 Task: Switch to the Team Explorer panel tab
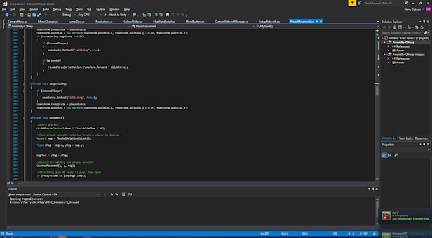[x=405, y=138]
